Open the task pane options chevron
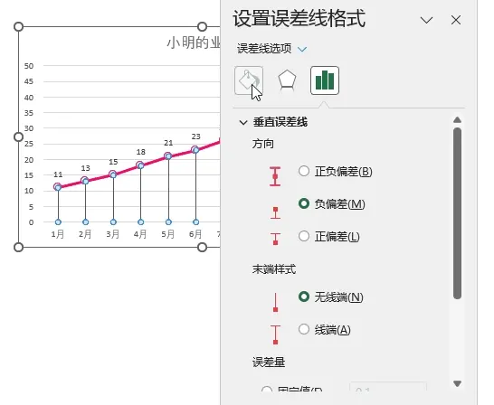 [426, 20]
